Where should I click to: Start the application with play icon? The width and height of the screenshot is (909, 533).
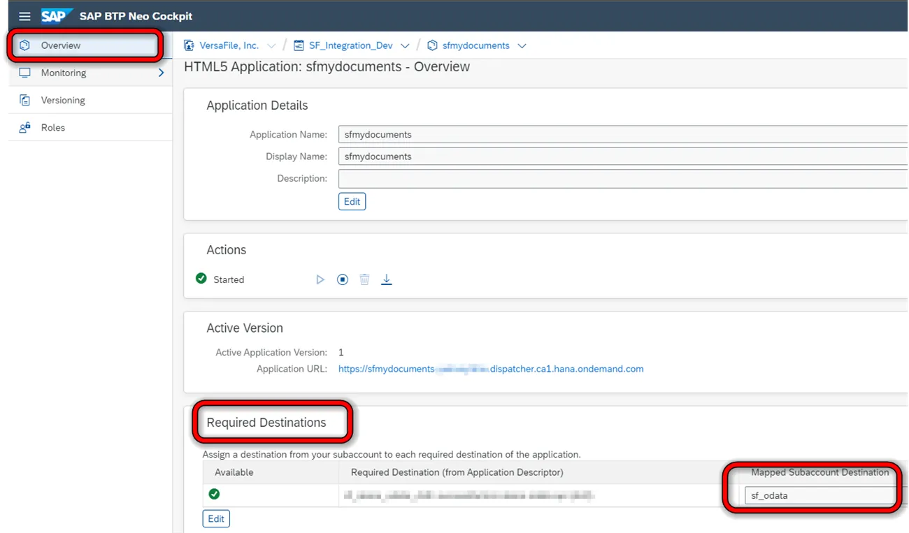click(320, 279)
